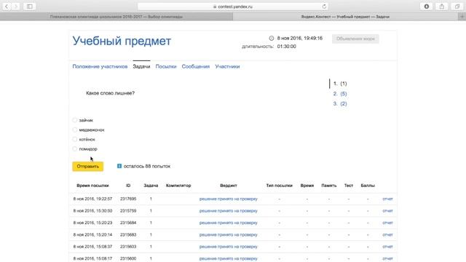Select the котёнок radio option
Screen dimensions: 466x262
pyautogui.click(x=74, y=139)
